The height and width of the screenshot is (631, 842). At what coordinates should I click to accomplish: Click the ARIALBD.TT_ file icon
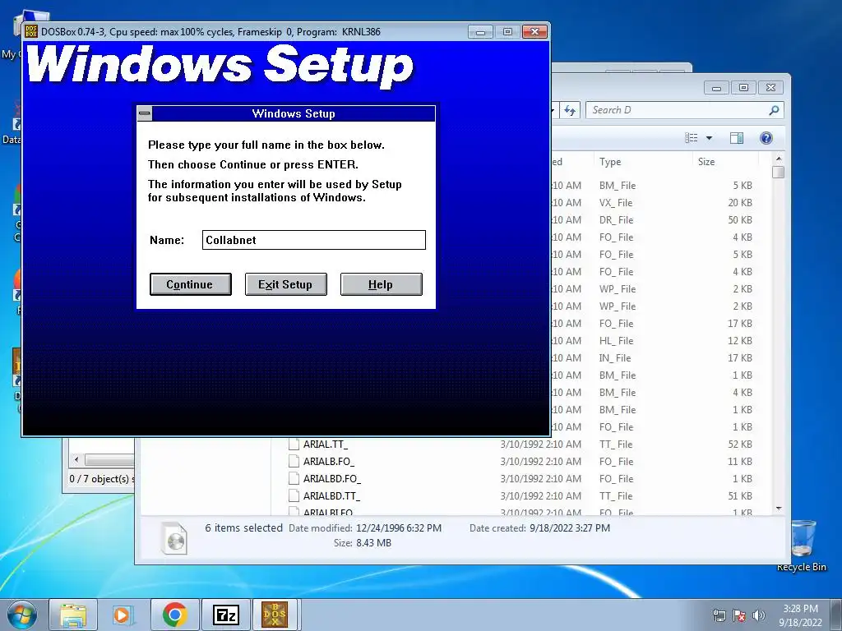coord(294,495)
